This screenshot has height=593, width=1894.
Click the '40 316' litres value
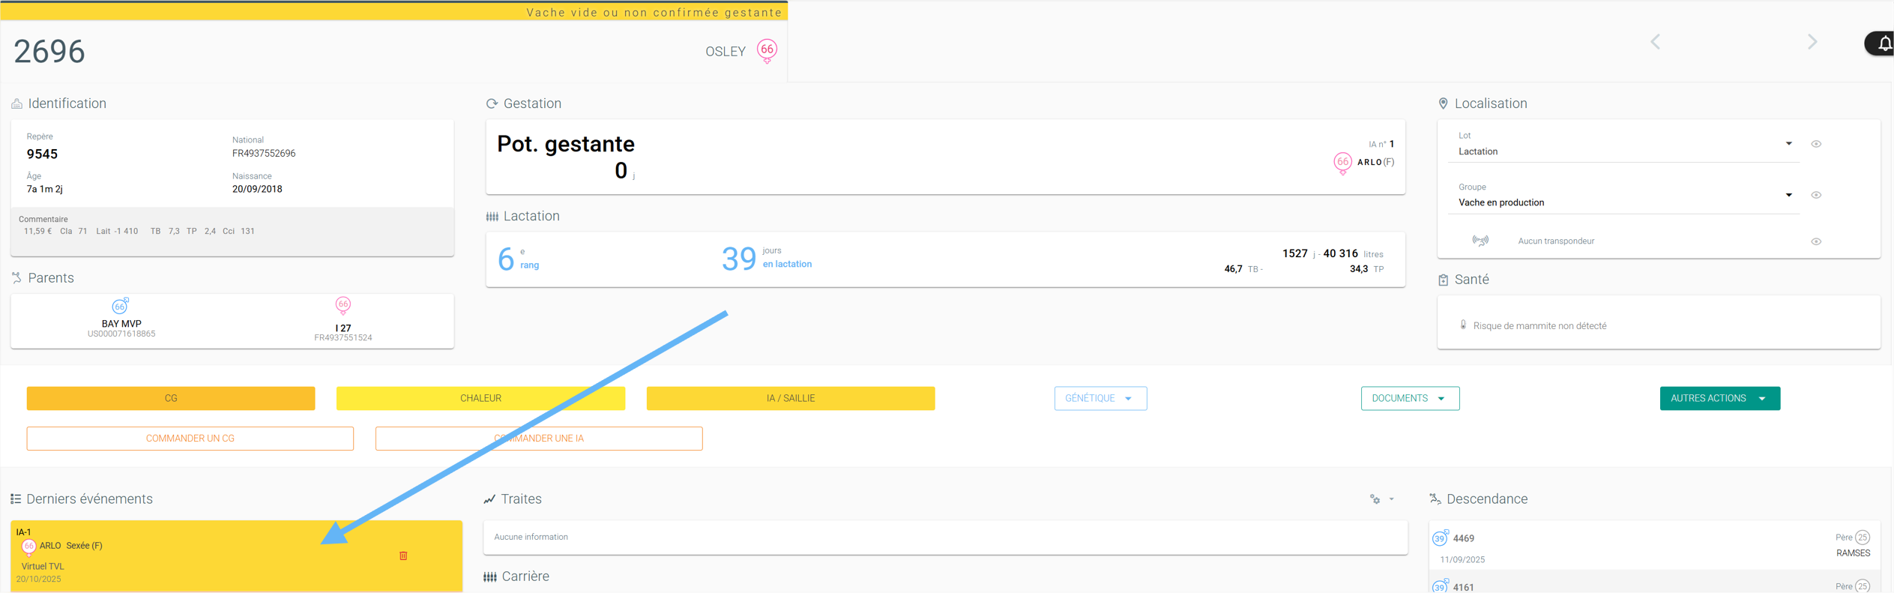[1340, 253]
